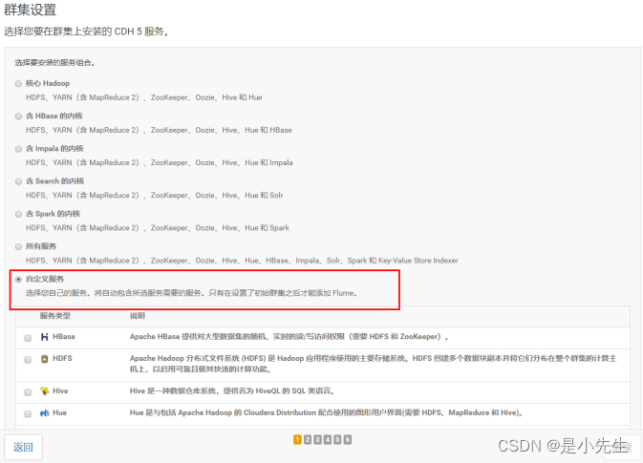Click the 群集设置 page heading
The width and height of the screenshot is (643, 463).
[x=30, y=10]
